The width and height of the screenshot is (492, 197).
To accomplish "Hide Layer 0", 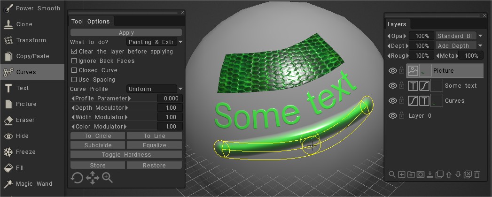I will (x=392, y=116).
